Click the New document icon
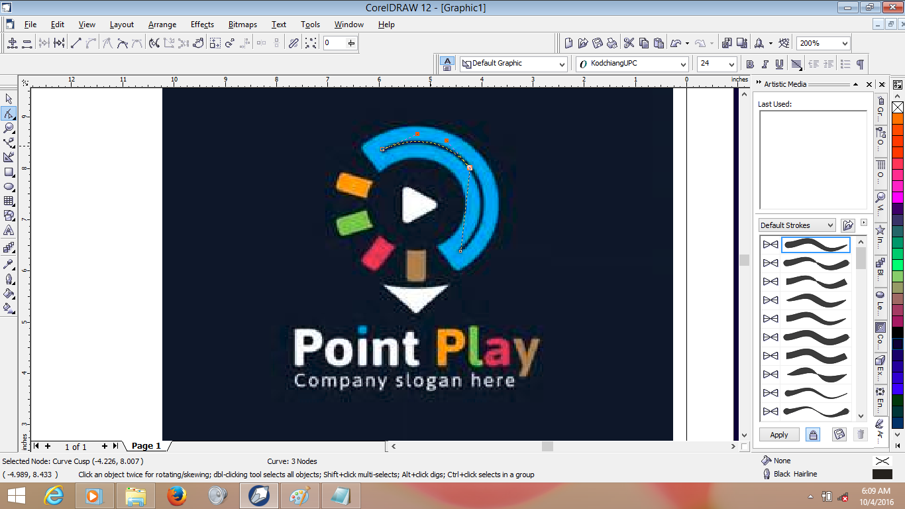905x509 pixels. (x=568, y=43)
